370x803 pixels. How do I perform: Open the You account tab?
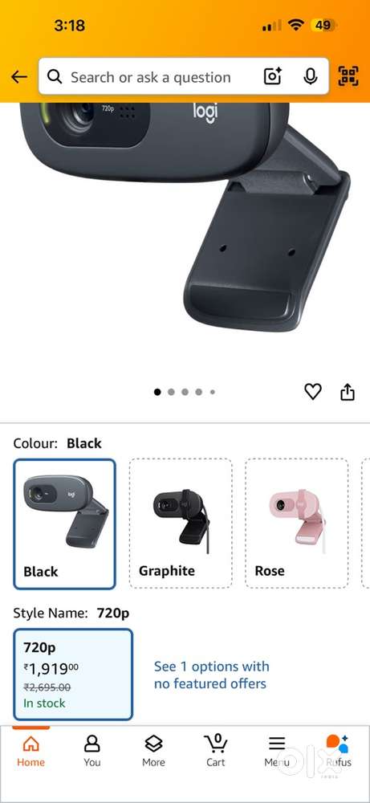pyautogui.click(x=92, y=750)
